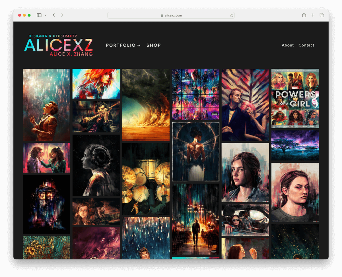The height and width of the screenshot is (277, 342).
Task: Open the couple in car artwork
Action: coord(245,220)
